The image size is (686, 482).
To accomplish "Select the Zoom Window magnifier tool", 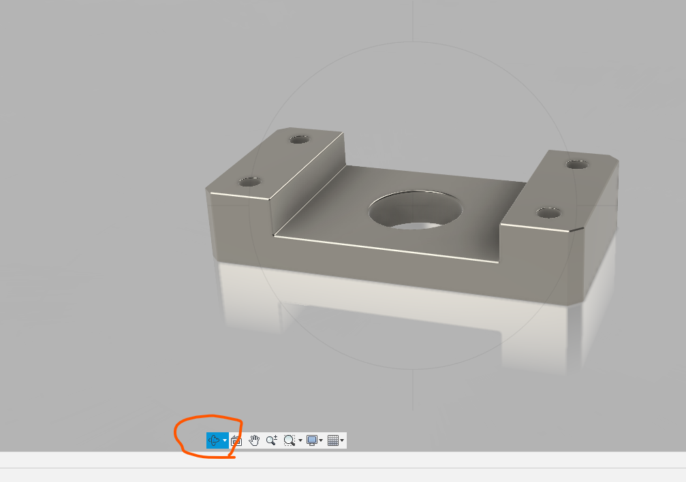I will [290, 440].
